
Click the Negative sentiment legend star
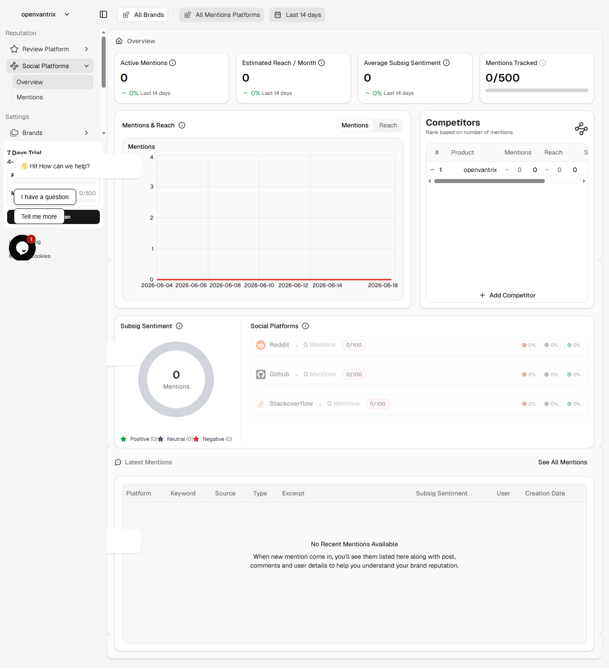[x=196, y=439]
